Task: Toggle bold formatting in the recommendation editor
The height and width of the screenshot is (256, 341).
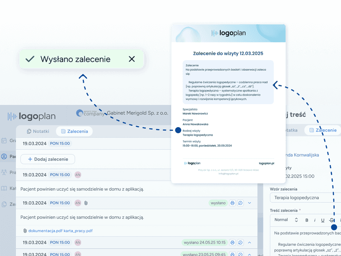Action: (306, 220)
